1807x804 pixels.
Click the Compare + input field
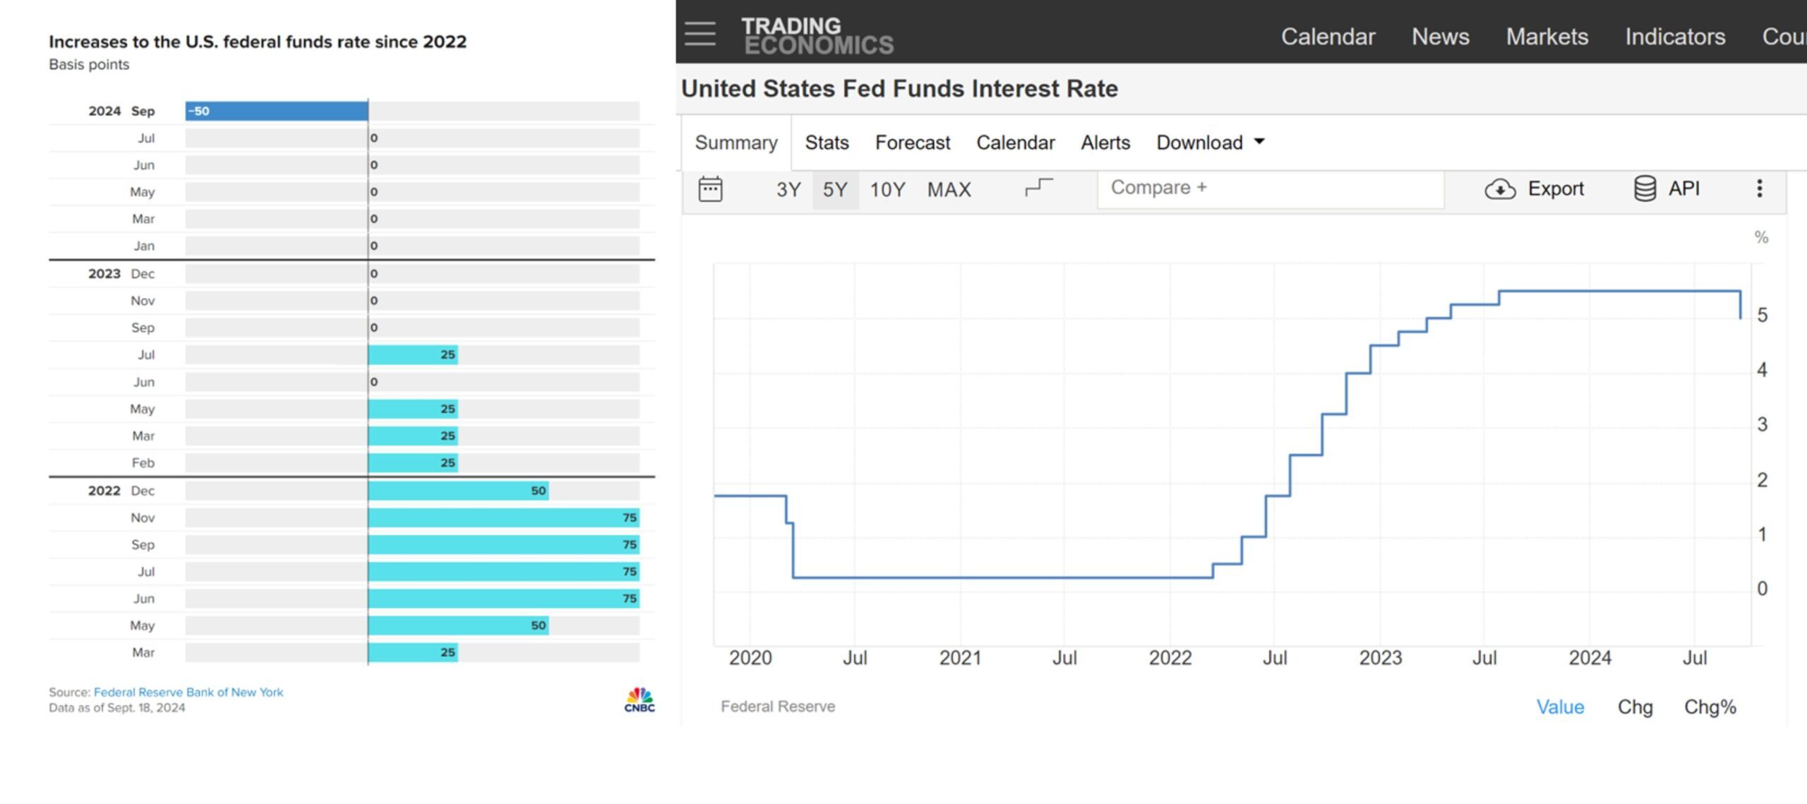click(x=1269, y=188)
